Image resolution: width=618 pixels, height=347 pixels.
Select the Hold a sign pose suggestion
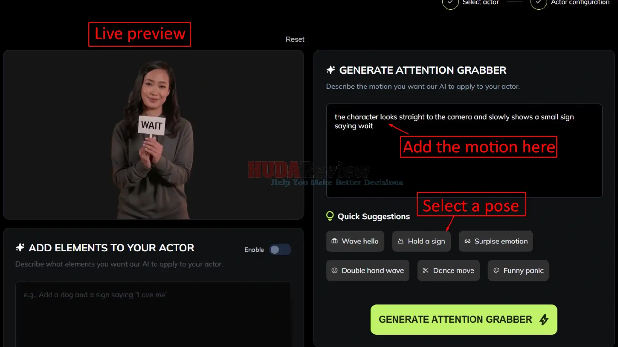(421, 241)
